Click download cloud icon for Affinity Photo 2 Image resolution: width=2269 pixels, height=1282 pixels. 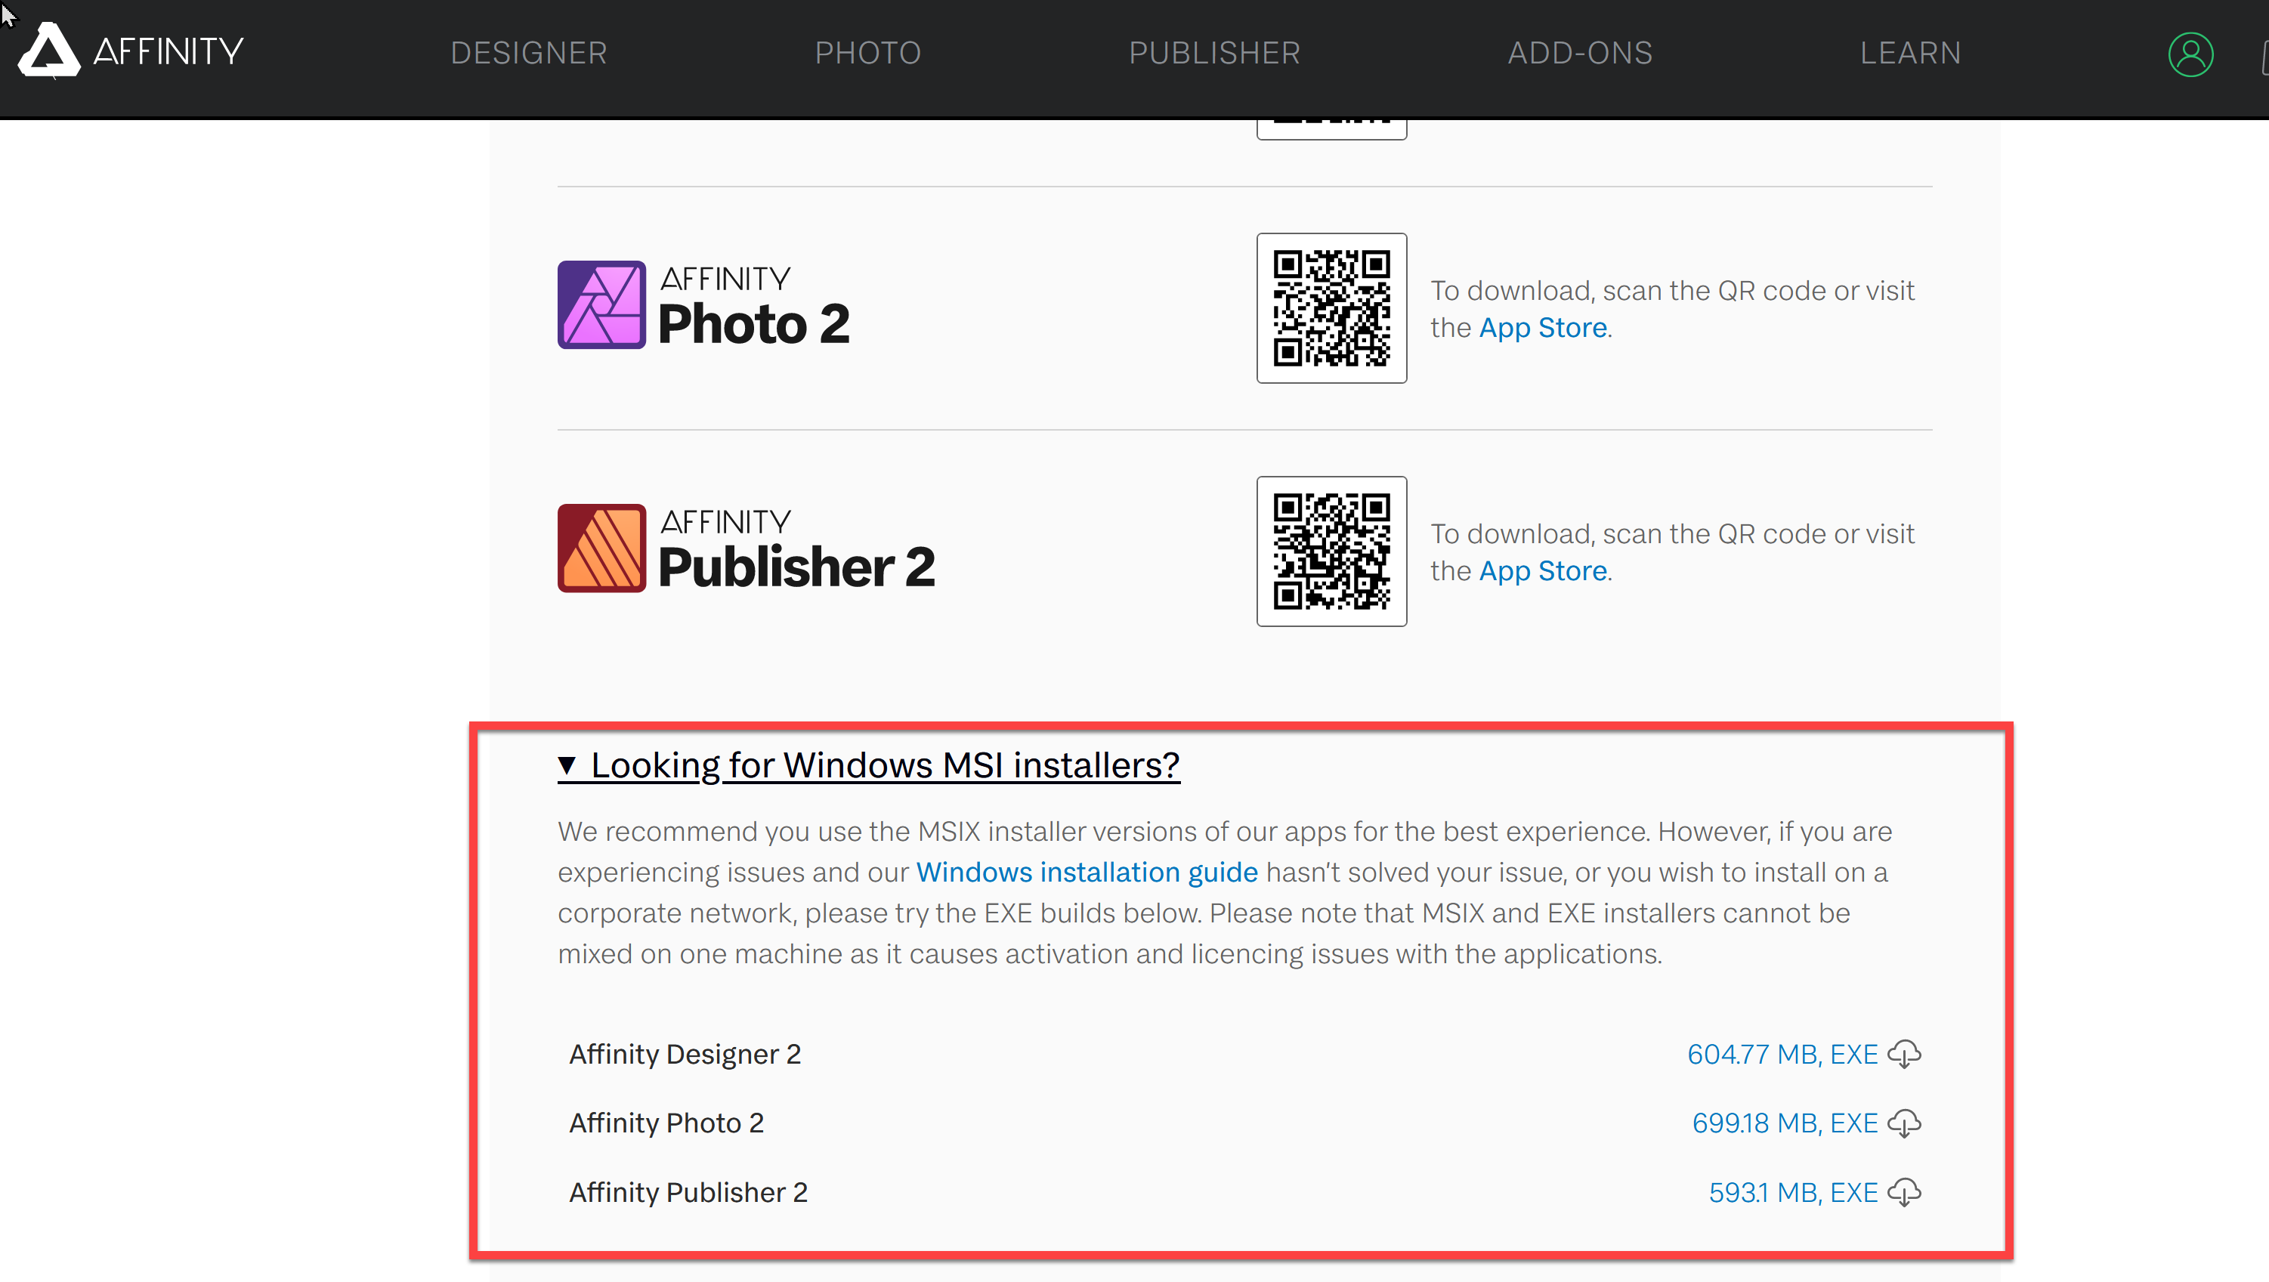point(1904,1123)
